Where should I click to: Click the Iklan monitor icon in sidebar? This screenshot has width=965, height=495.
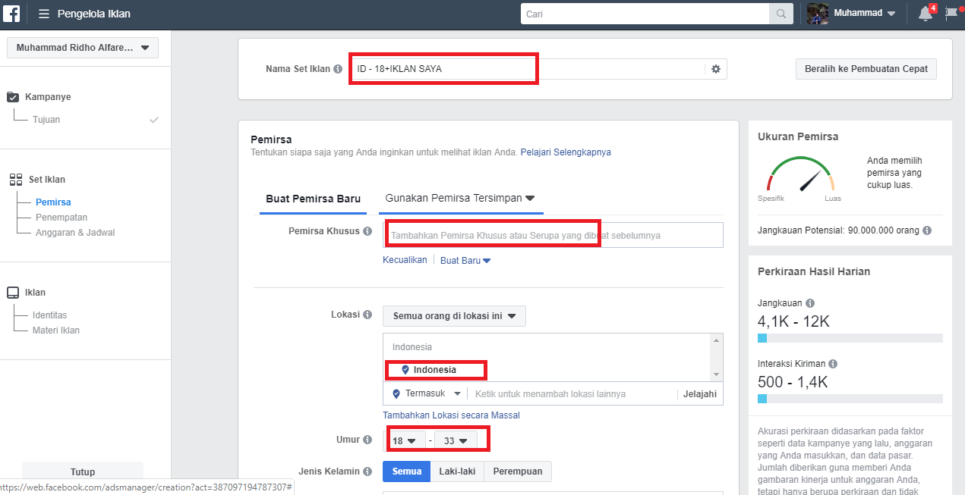13,293
